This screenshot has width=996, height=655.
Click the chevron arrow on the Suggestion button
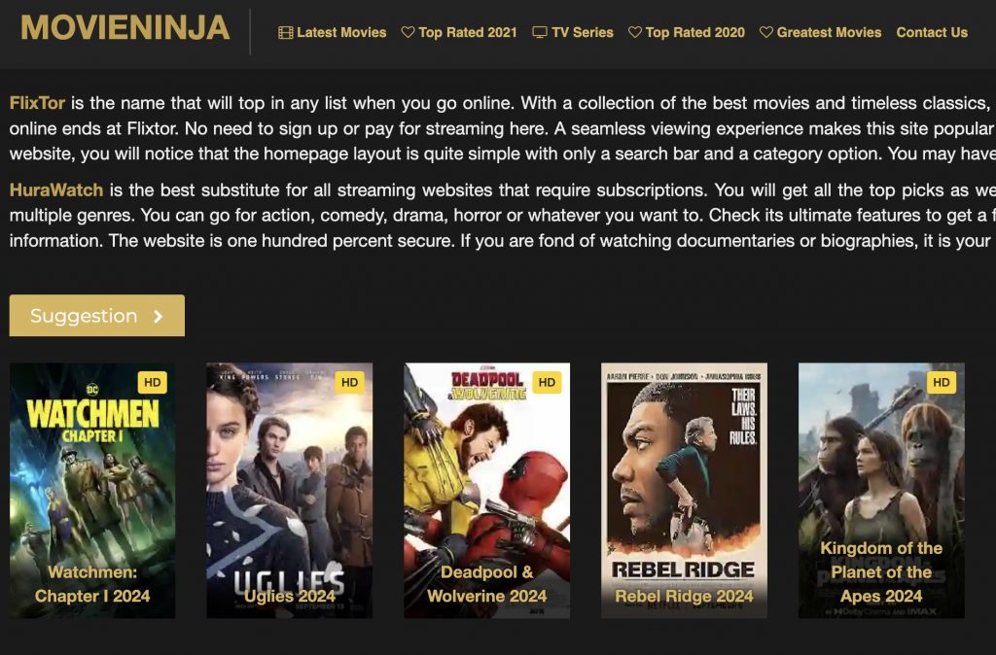pos(159,316)
